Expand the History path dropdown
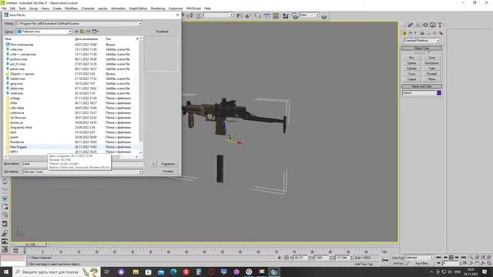This screenshot has height=277, width=493. point(140,24)
